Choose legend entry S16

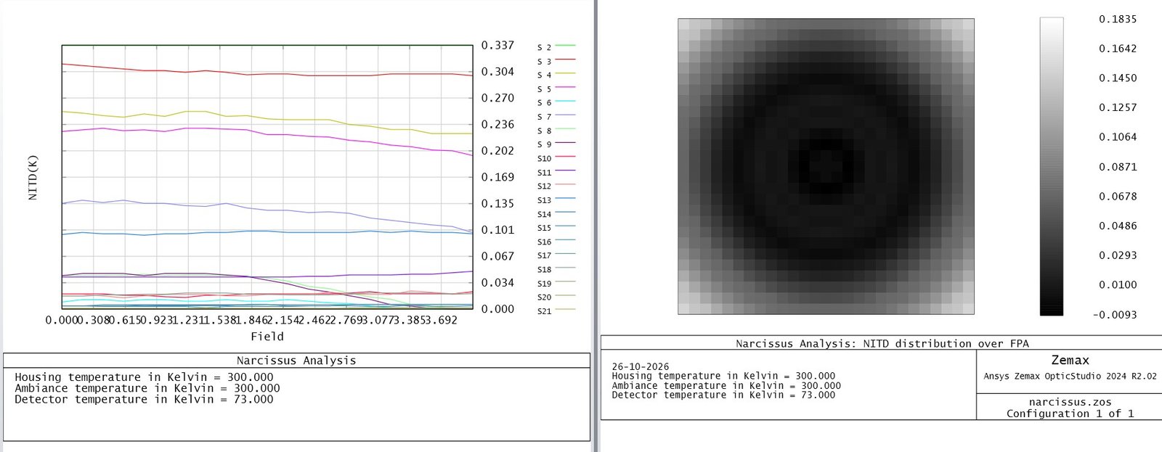click(x=556, y=242)
